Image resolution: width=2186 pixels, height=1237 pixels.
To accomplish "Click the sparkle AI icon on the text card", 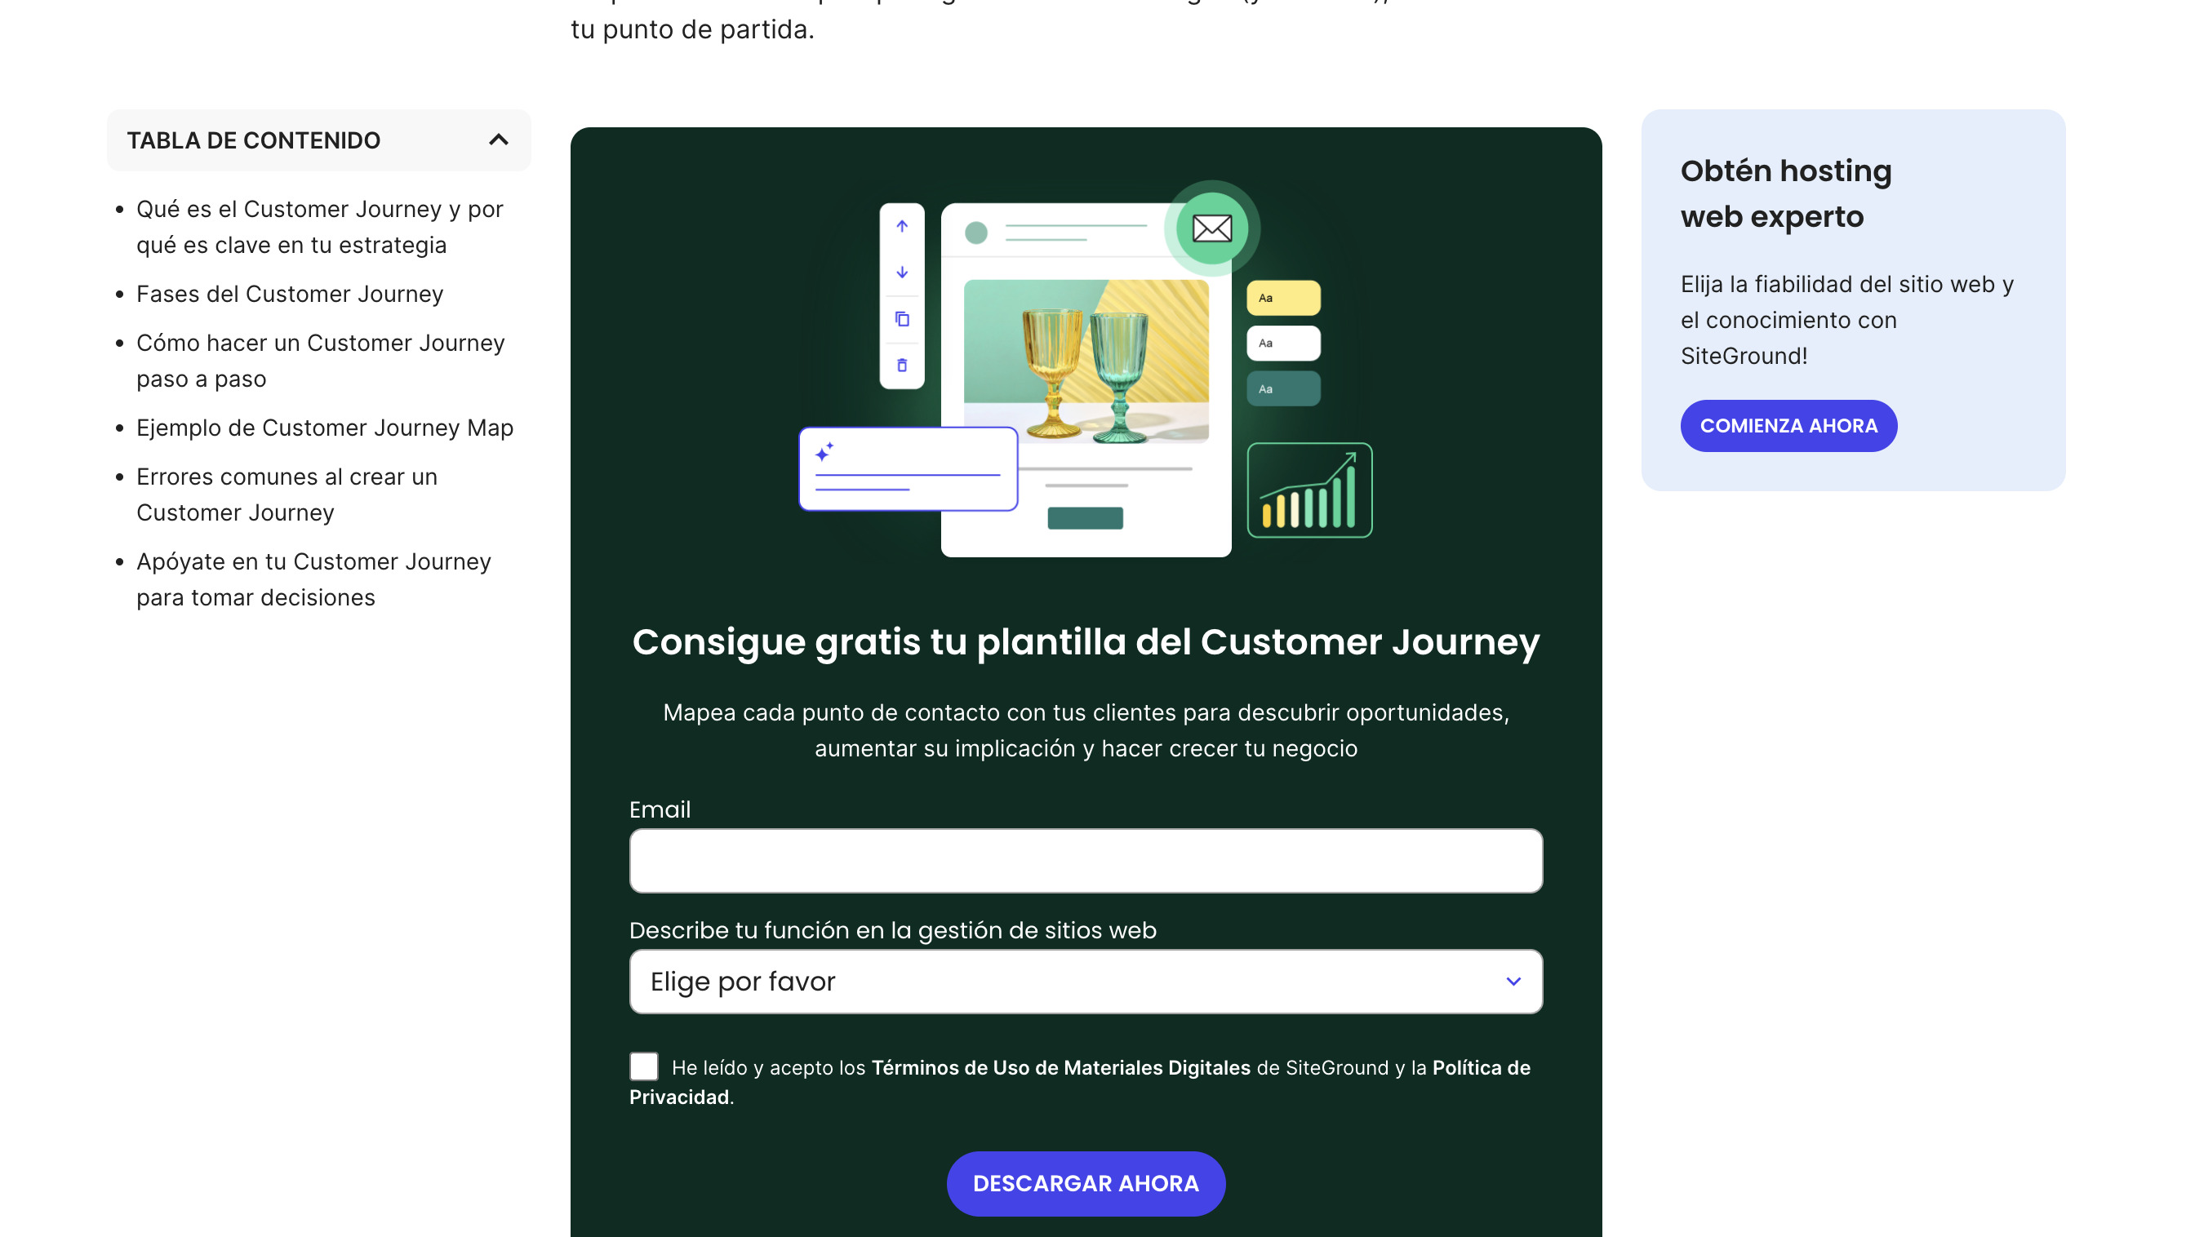I will 824,454.
